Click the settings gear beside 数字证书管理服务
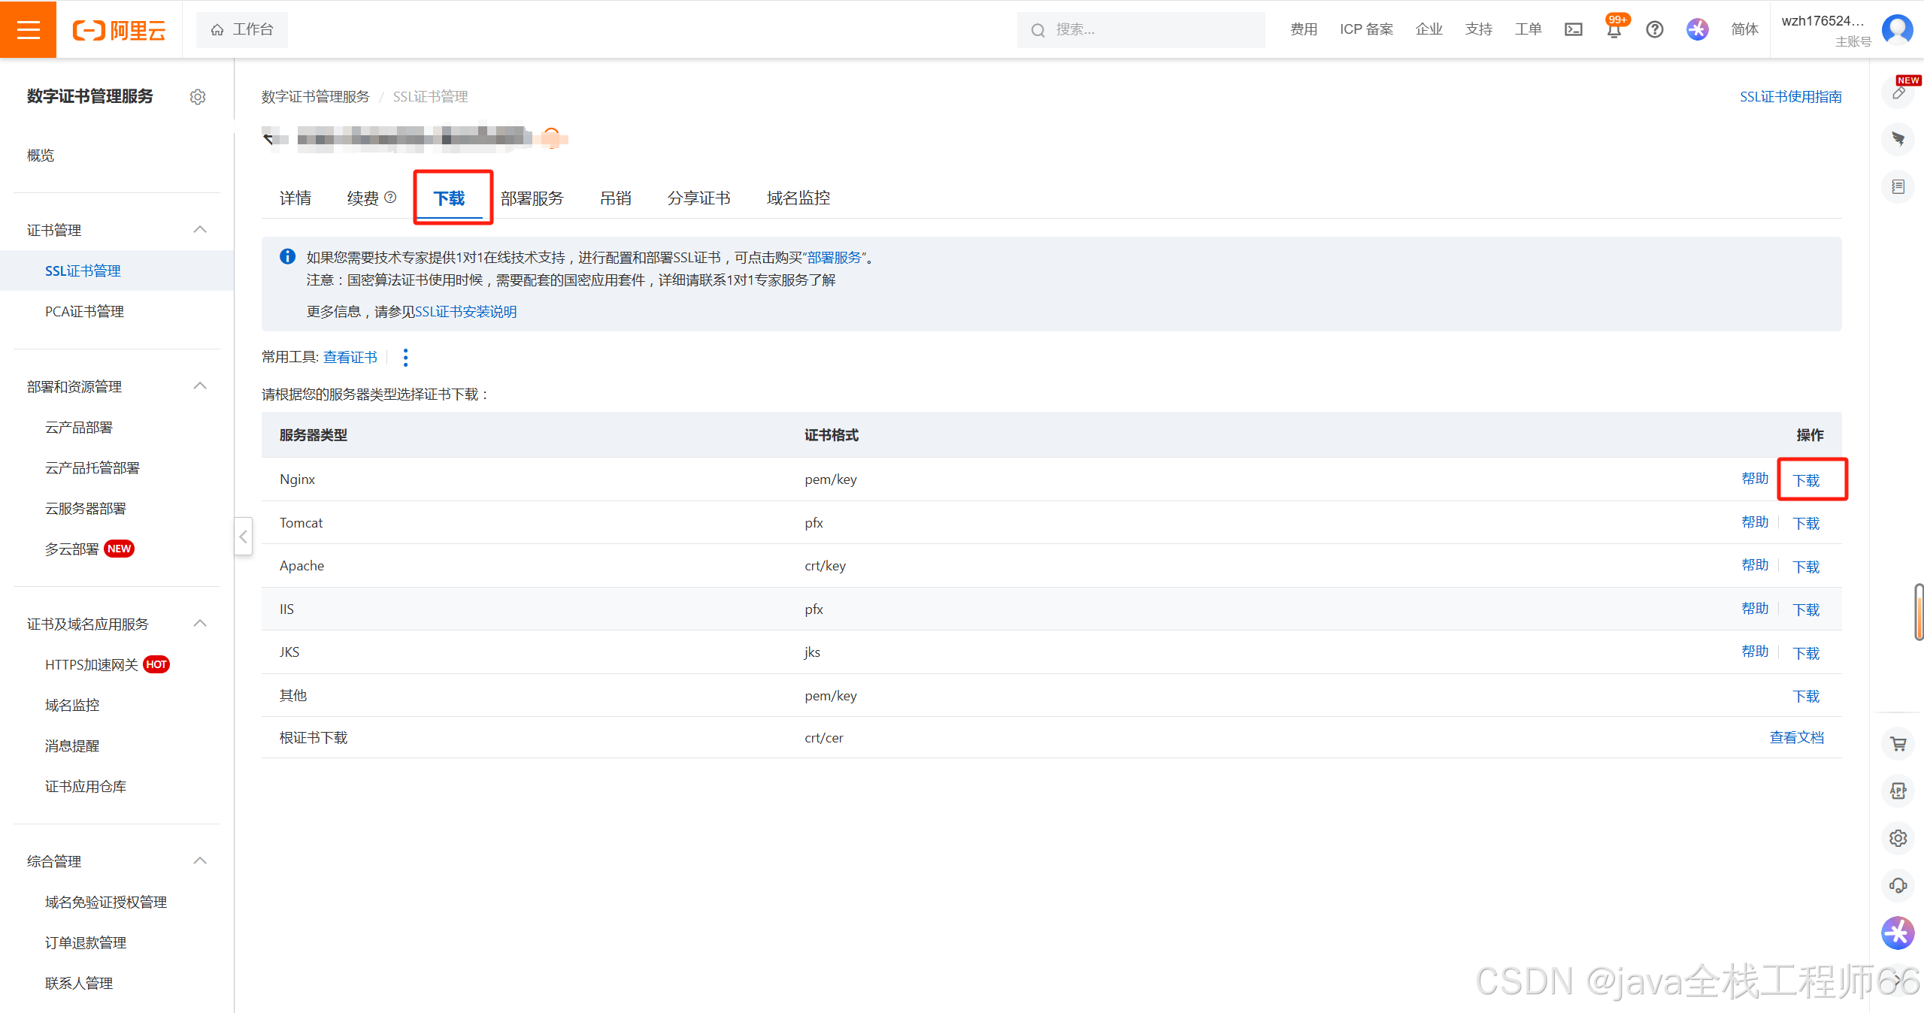Image resolution: width=1924 pixels, height=1013 pixels. coord(198,96)
